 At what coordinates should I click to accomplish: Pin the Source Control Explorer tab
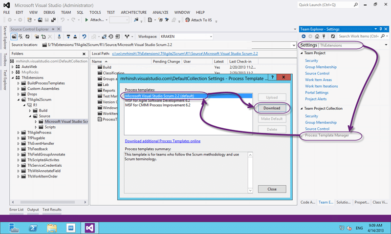(x=53, y=29)
